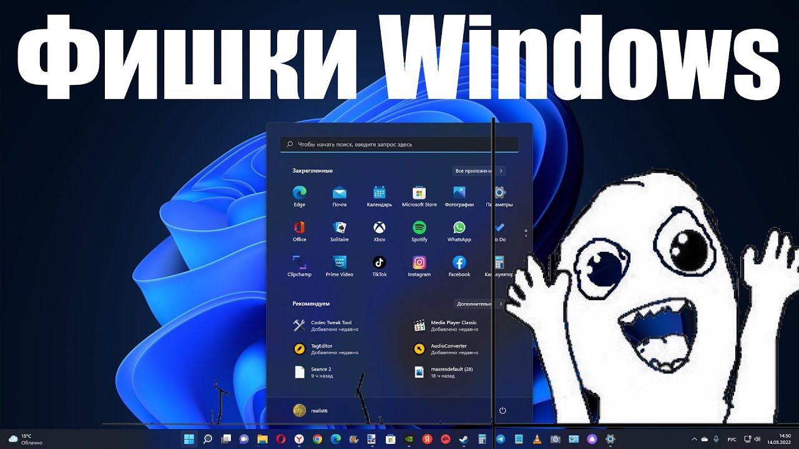The height and width of the screenshot is (449, 799).
Task: Open the realist6 user account menu
Action: coord(311,410)
